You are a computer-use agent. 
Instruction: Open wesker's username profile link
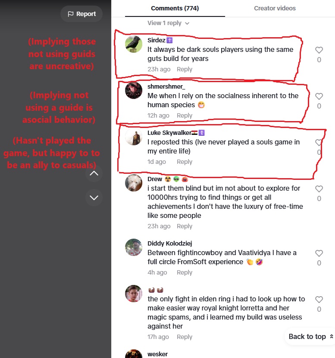tap(157, 354)
